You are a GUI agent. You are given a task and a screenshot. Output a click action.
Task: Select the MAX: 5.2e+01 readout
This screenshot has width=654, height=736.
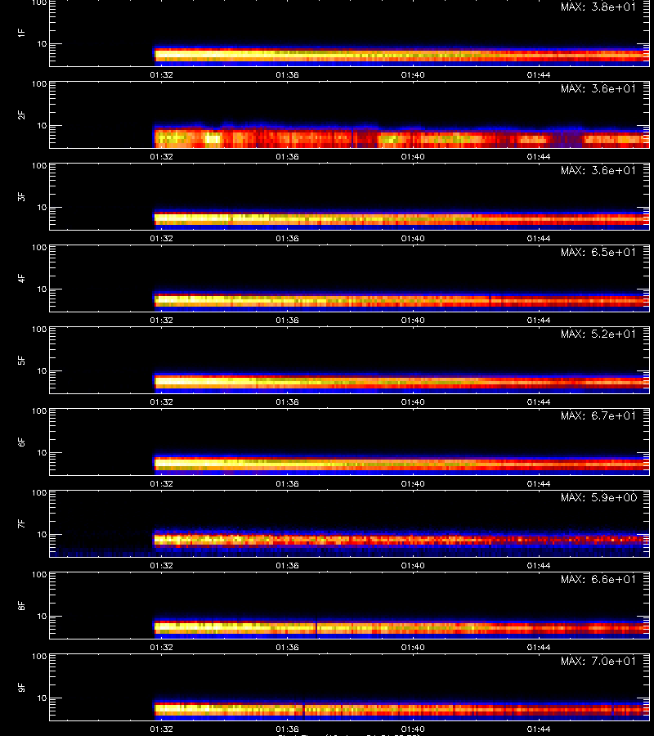click(598, 334)
